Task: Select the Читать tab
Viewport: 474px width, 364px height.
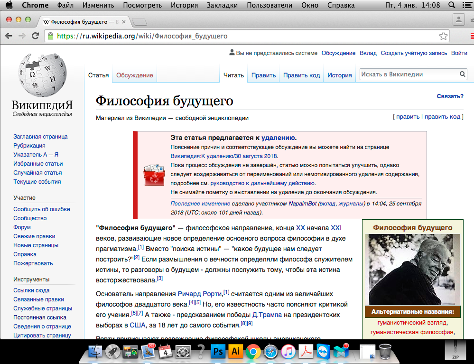Action: tap(233, 75)
